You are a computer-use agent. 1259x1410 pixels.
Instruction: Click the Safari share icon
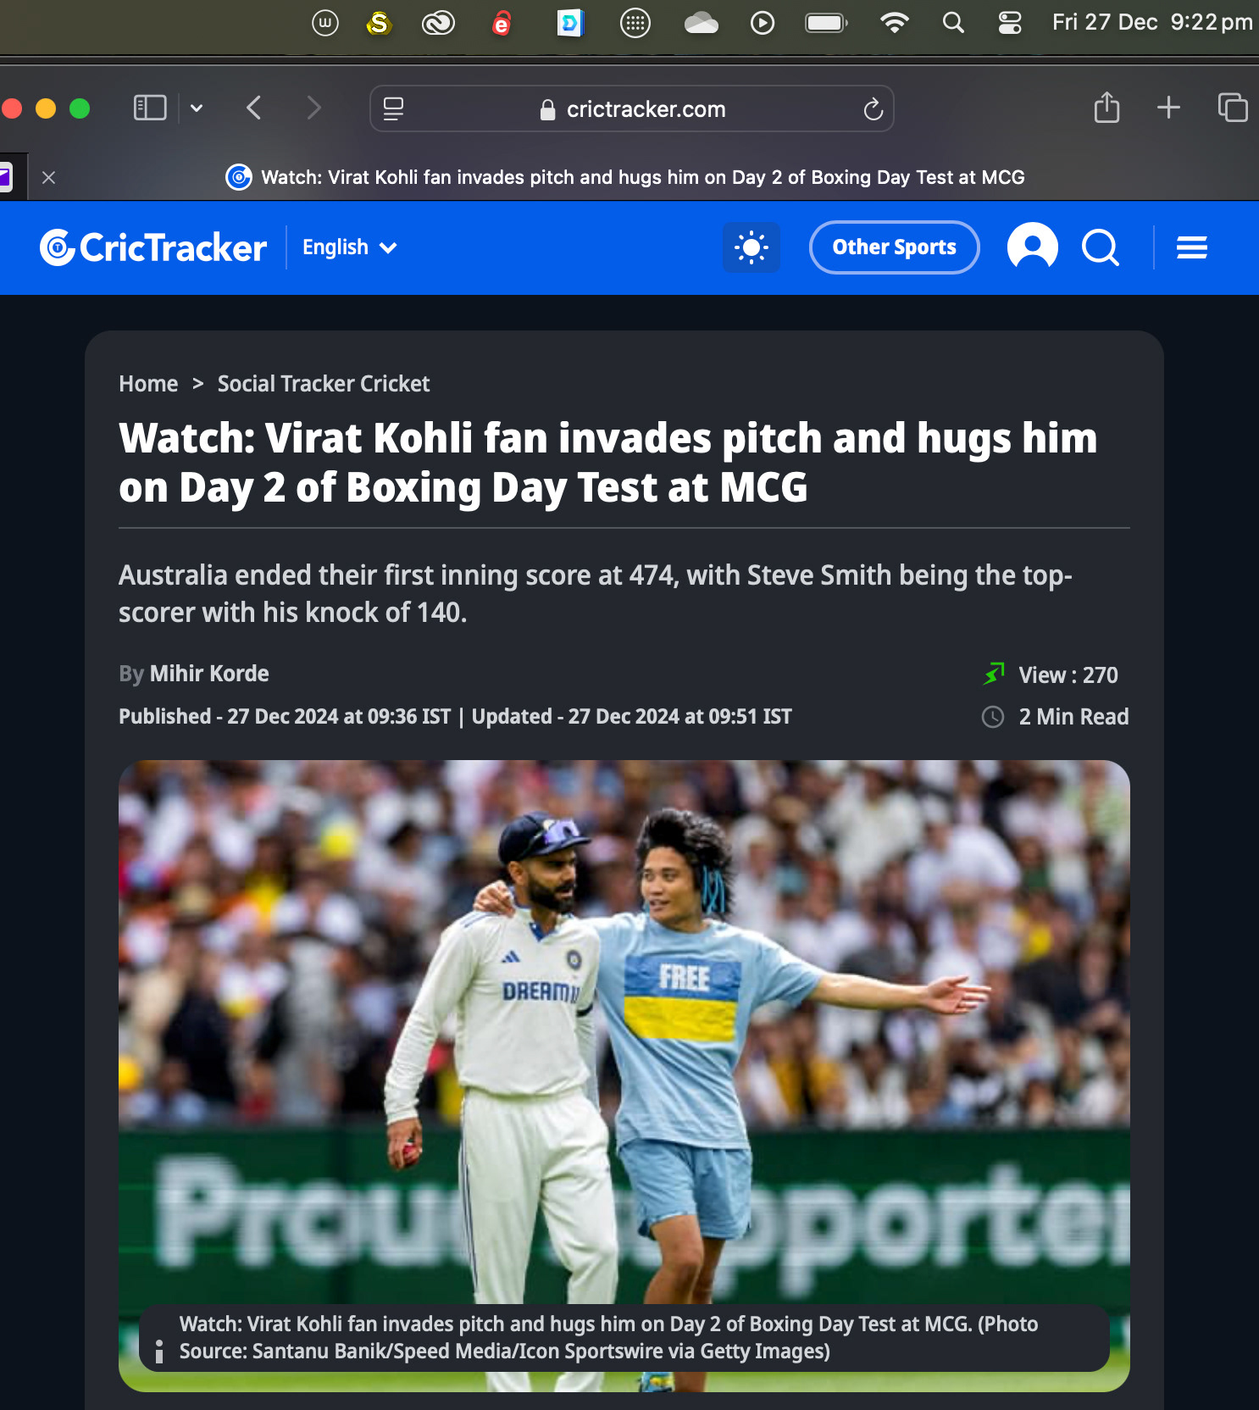pyautogui.click(x=1106, y=108)
